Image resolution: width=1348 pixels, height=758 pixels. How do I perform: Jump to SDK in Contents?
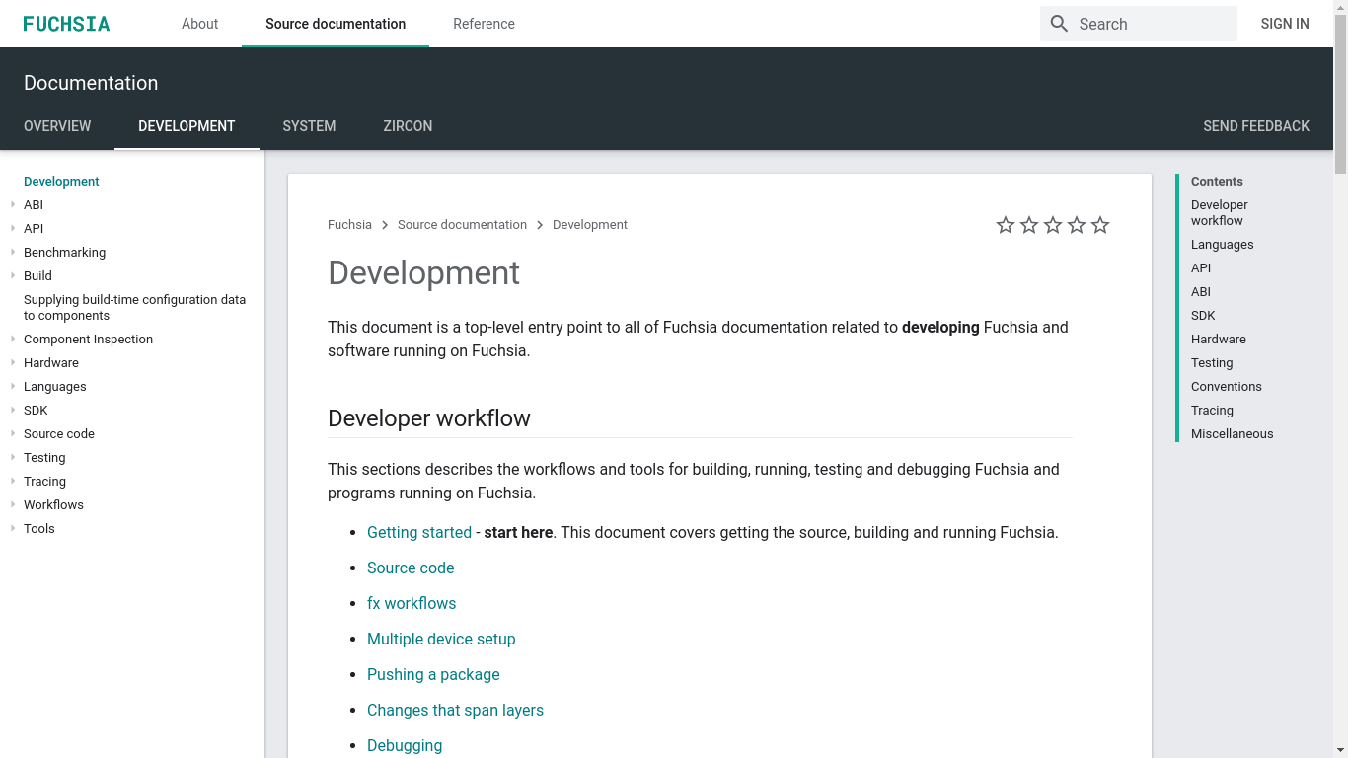pos(1203,316)
